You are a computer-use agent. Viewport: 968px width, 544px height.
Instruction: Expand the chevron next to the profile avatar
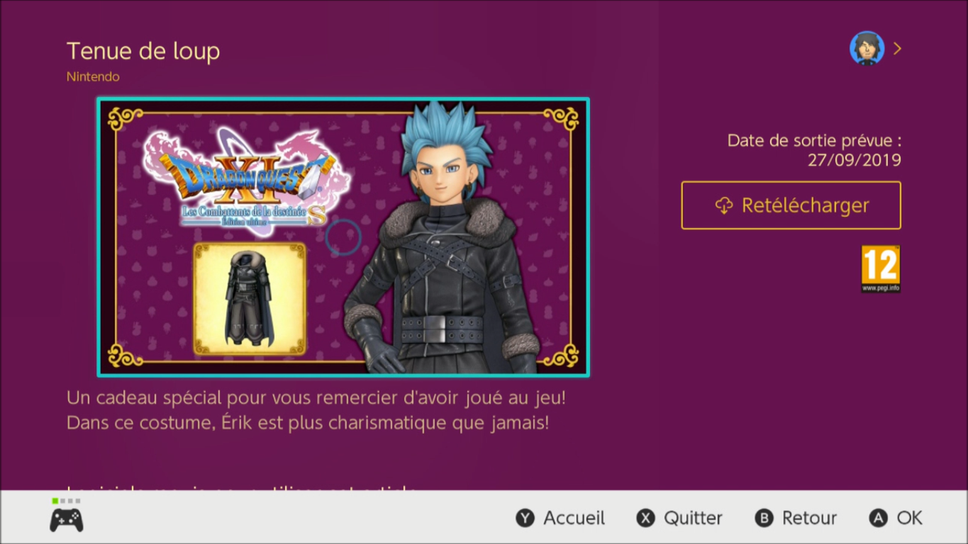click(897, 48)
